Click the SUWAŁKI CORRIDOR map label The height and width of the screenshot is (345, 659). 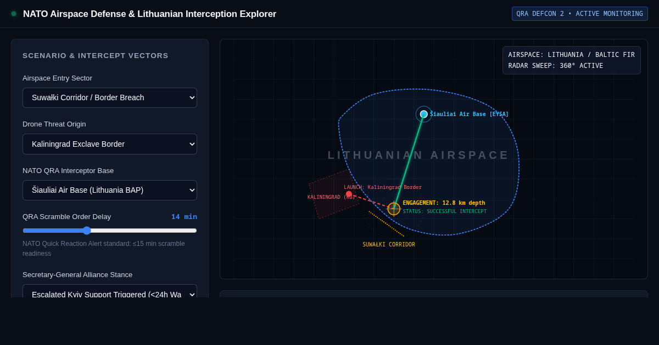point(389,245)
